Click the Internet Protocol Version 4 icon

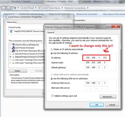[x=13, y=57]
